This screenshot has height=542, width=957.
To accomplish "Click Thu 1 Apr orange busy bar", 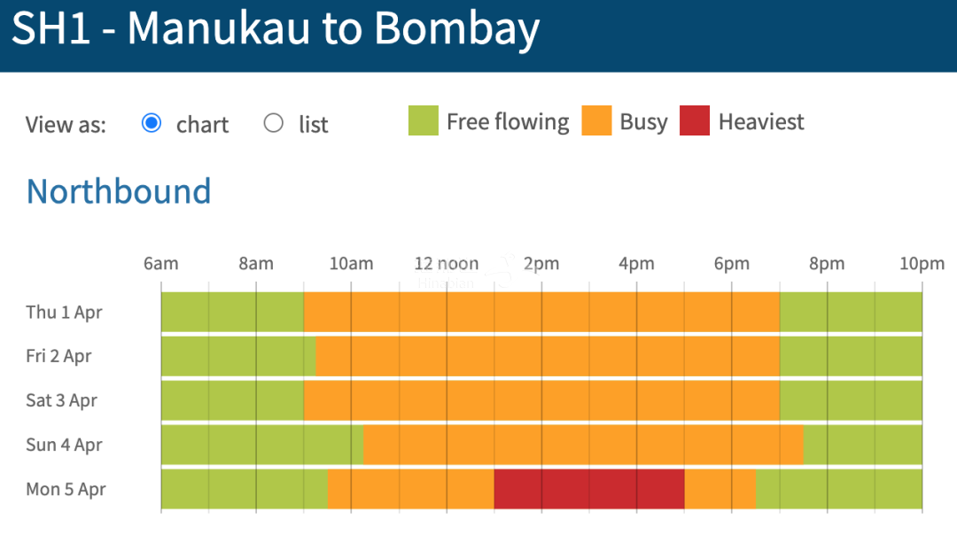I will [x=542, y=312].
